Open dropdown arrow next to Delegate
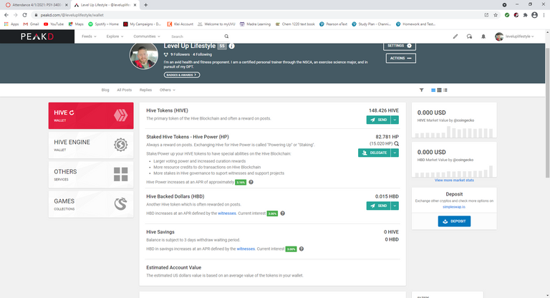The width and height of the screenshot is (550, 298). point(395,153)
